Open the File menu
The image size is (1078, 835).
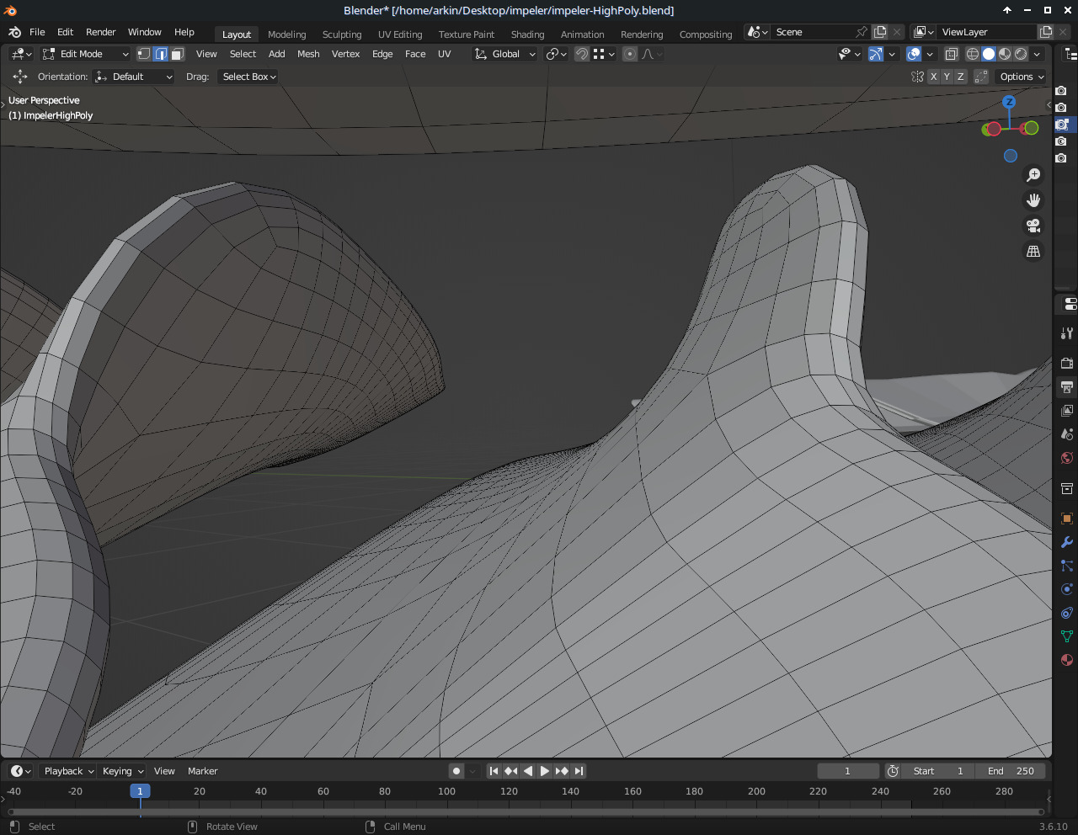(x=37, y=32)
